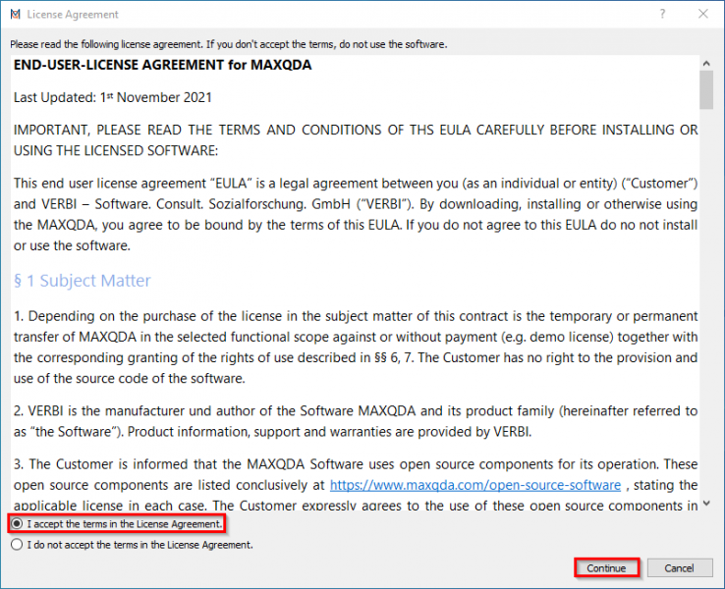Click the 'END-USER-LICENSE AGREEMENT for MAXQDA' title

click(x=163, y=65)
